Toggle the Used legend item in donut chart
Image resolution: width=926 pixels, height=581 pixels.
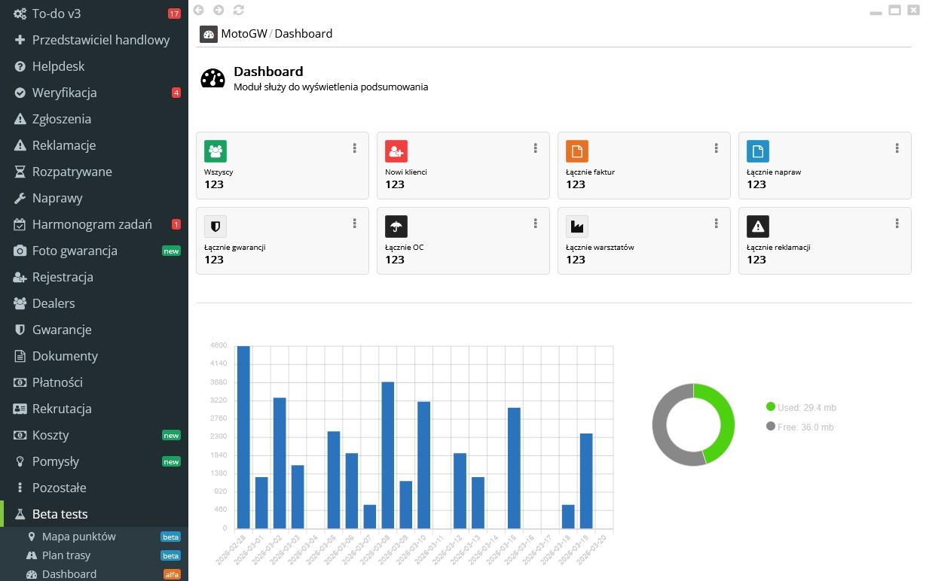[801, 408]
